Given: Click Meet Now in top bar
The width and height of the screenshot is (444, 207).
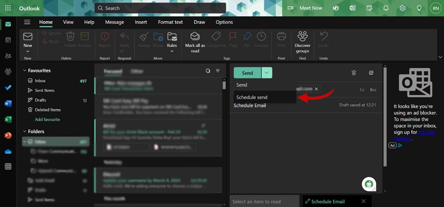Looking at the screenshot, I should (305, 8).
